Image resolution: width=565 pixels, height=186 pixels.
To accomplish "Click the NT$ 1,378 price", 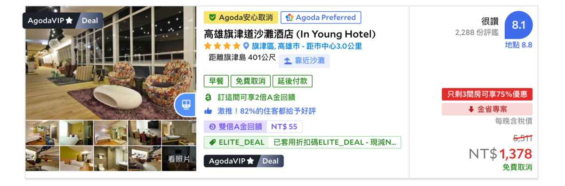I will click(x=500, y=154).
